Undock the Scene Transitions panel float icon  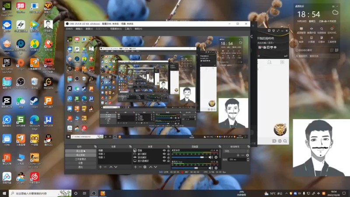[248, 147]
